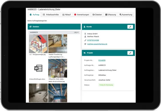Open the blue ceiling attic photo 0f9ea760 thumbnail

click(x=57, y=68)
